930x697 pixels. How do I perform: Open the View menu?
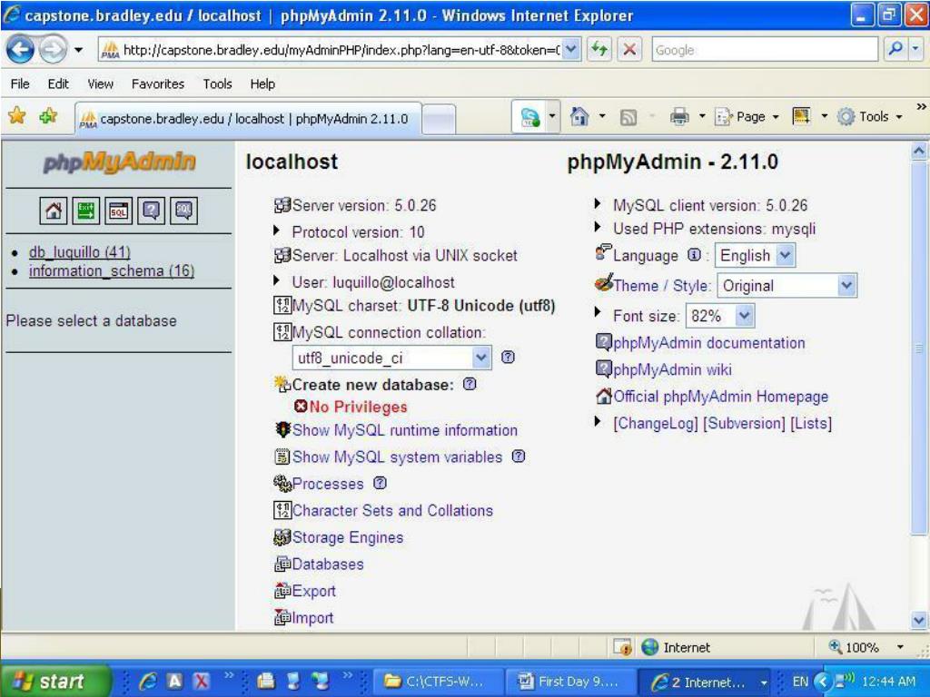tap(100, 83)
